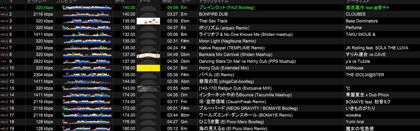Click artist TAKU INOUE &

pyautogui.click(x=360, y=34)
